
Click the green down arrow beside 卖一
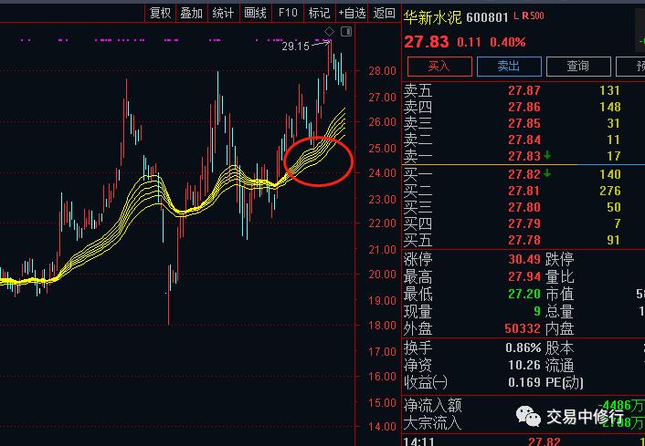click(547, 155)
